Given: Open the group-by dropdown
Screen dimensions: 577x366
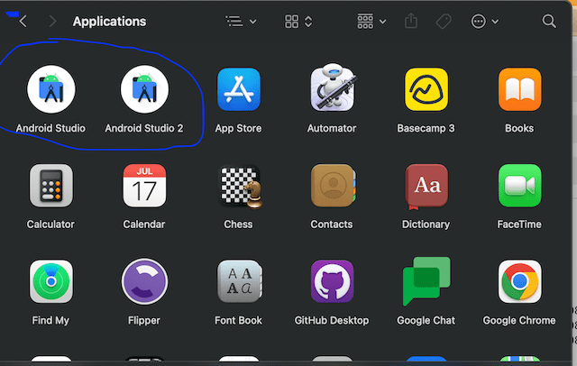Looking at the screenshot, I should click(x=371, y=22).
